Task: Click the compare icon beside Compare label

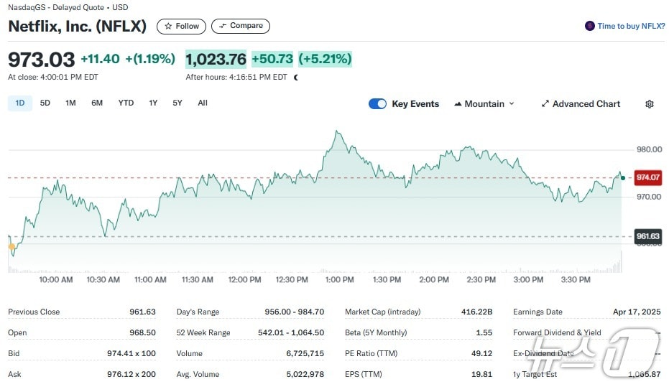Action: tap(223, 26)
